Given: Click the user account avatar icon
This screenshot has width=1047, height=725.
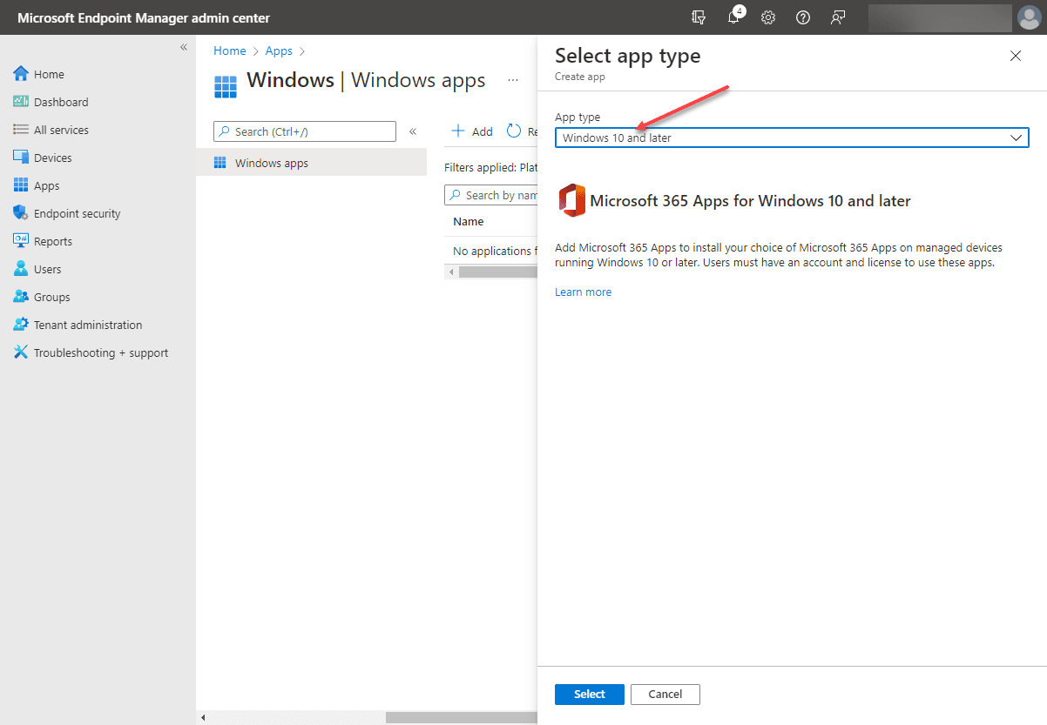Looking at the screenshot, I should coord(1029,17).
